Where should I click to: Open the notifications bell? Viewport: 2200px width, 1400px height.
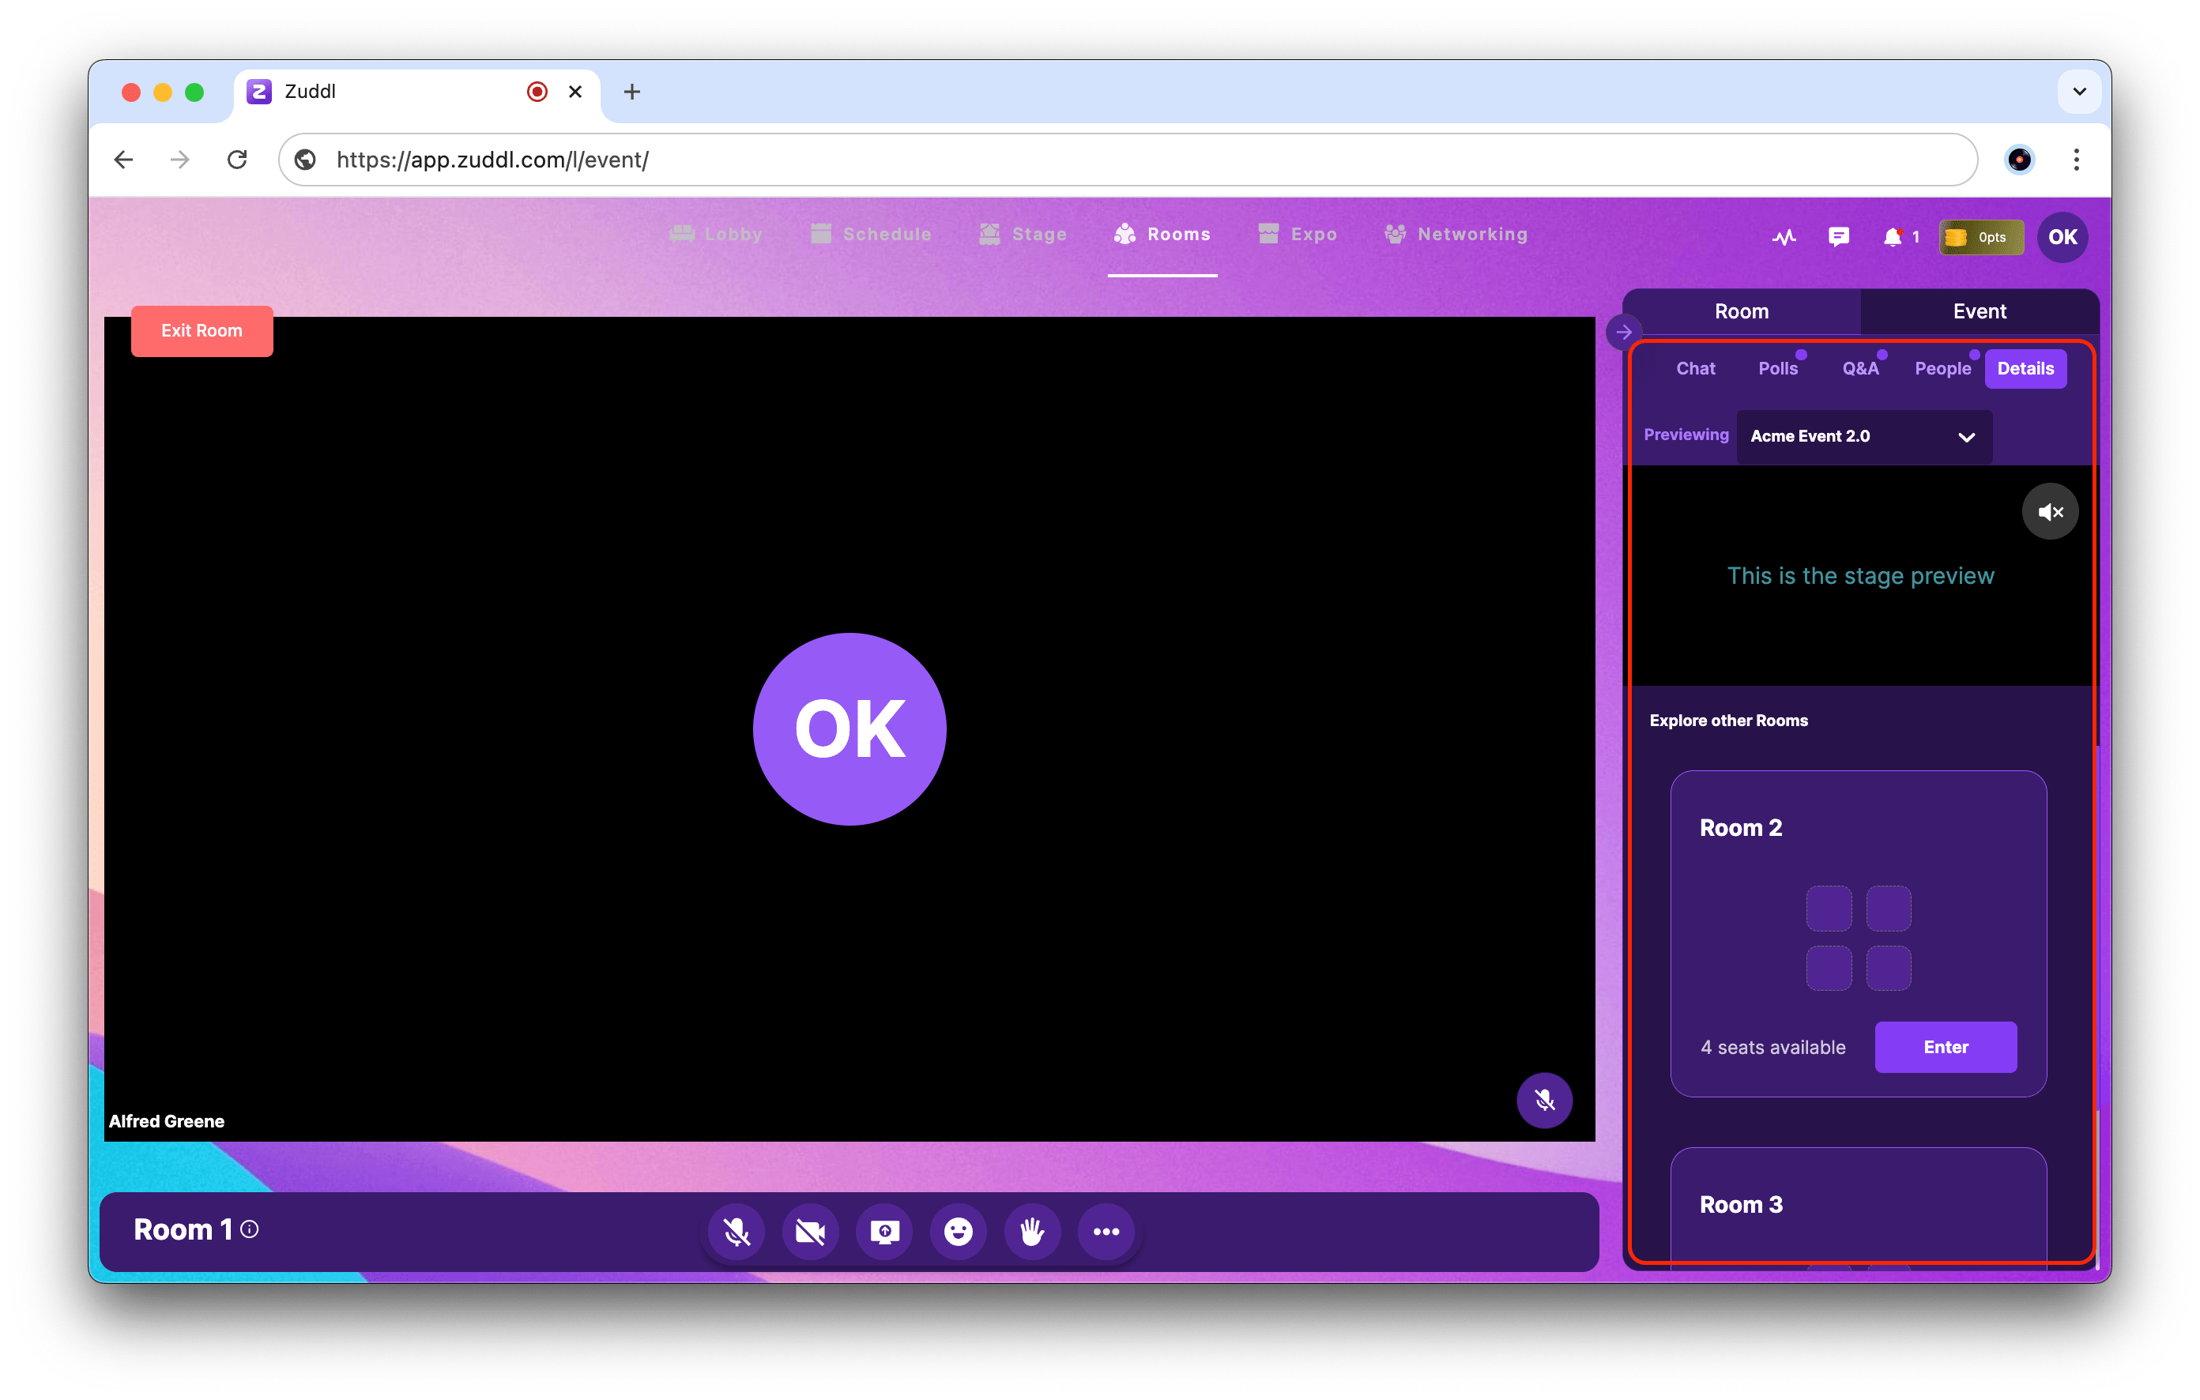(x=1892, y=236)
